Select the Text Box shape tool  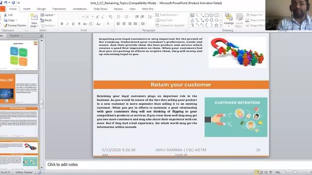[x=192, y=15]
